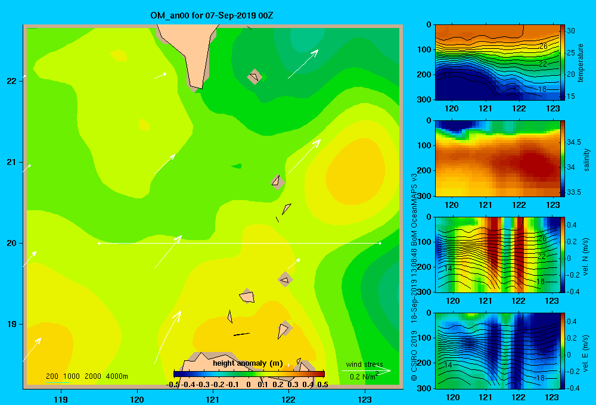Click the 34.5 tick on the salinity scale
Screen dimensions: 596x405
pos(573,142)
